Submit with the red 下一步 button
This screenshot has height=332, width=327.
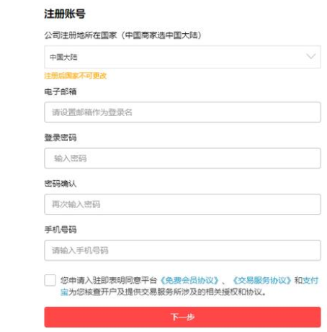[182, 317]
